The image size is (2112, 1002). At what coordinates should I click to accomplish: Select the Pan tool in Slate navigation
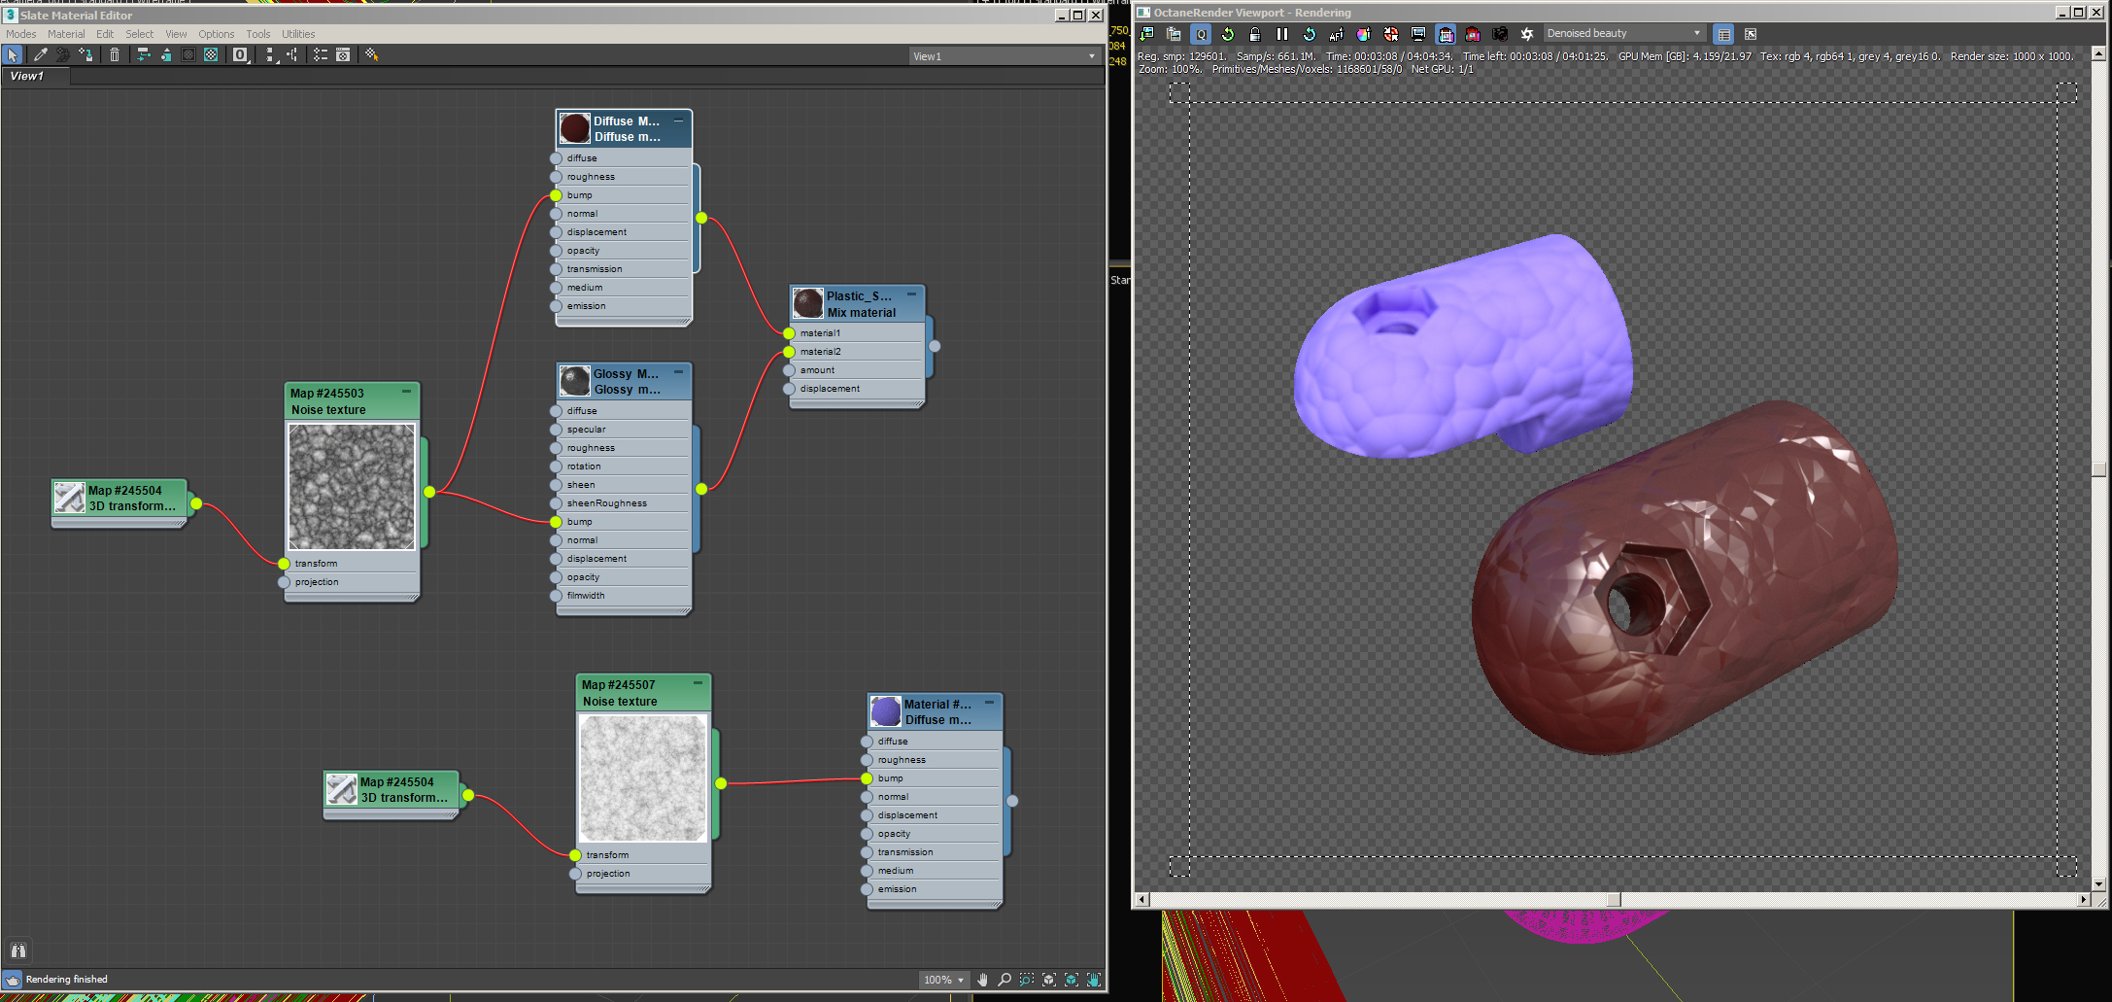(x=982, y=980)
